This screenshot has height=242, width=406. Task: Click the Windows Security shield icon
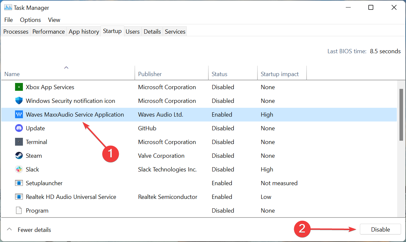coord(19,101)
